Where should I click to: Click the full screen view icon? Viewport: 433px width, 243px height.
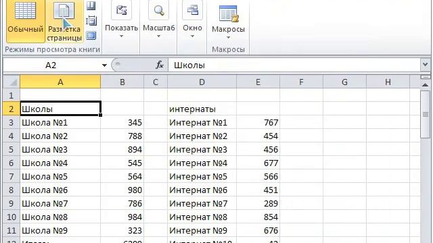(x=91, y=36)
